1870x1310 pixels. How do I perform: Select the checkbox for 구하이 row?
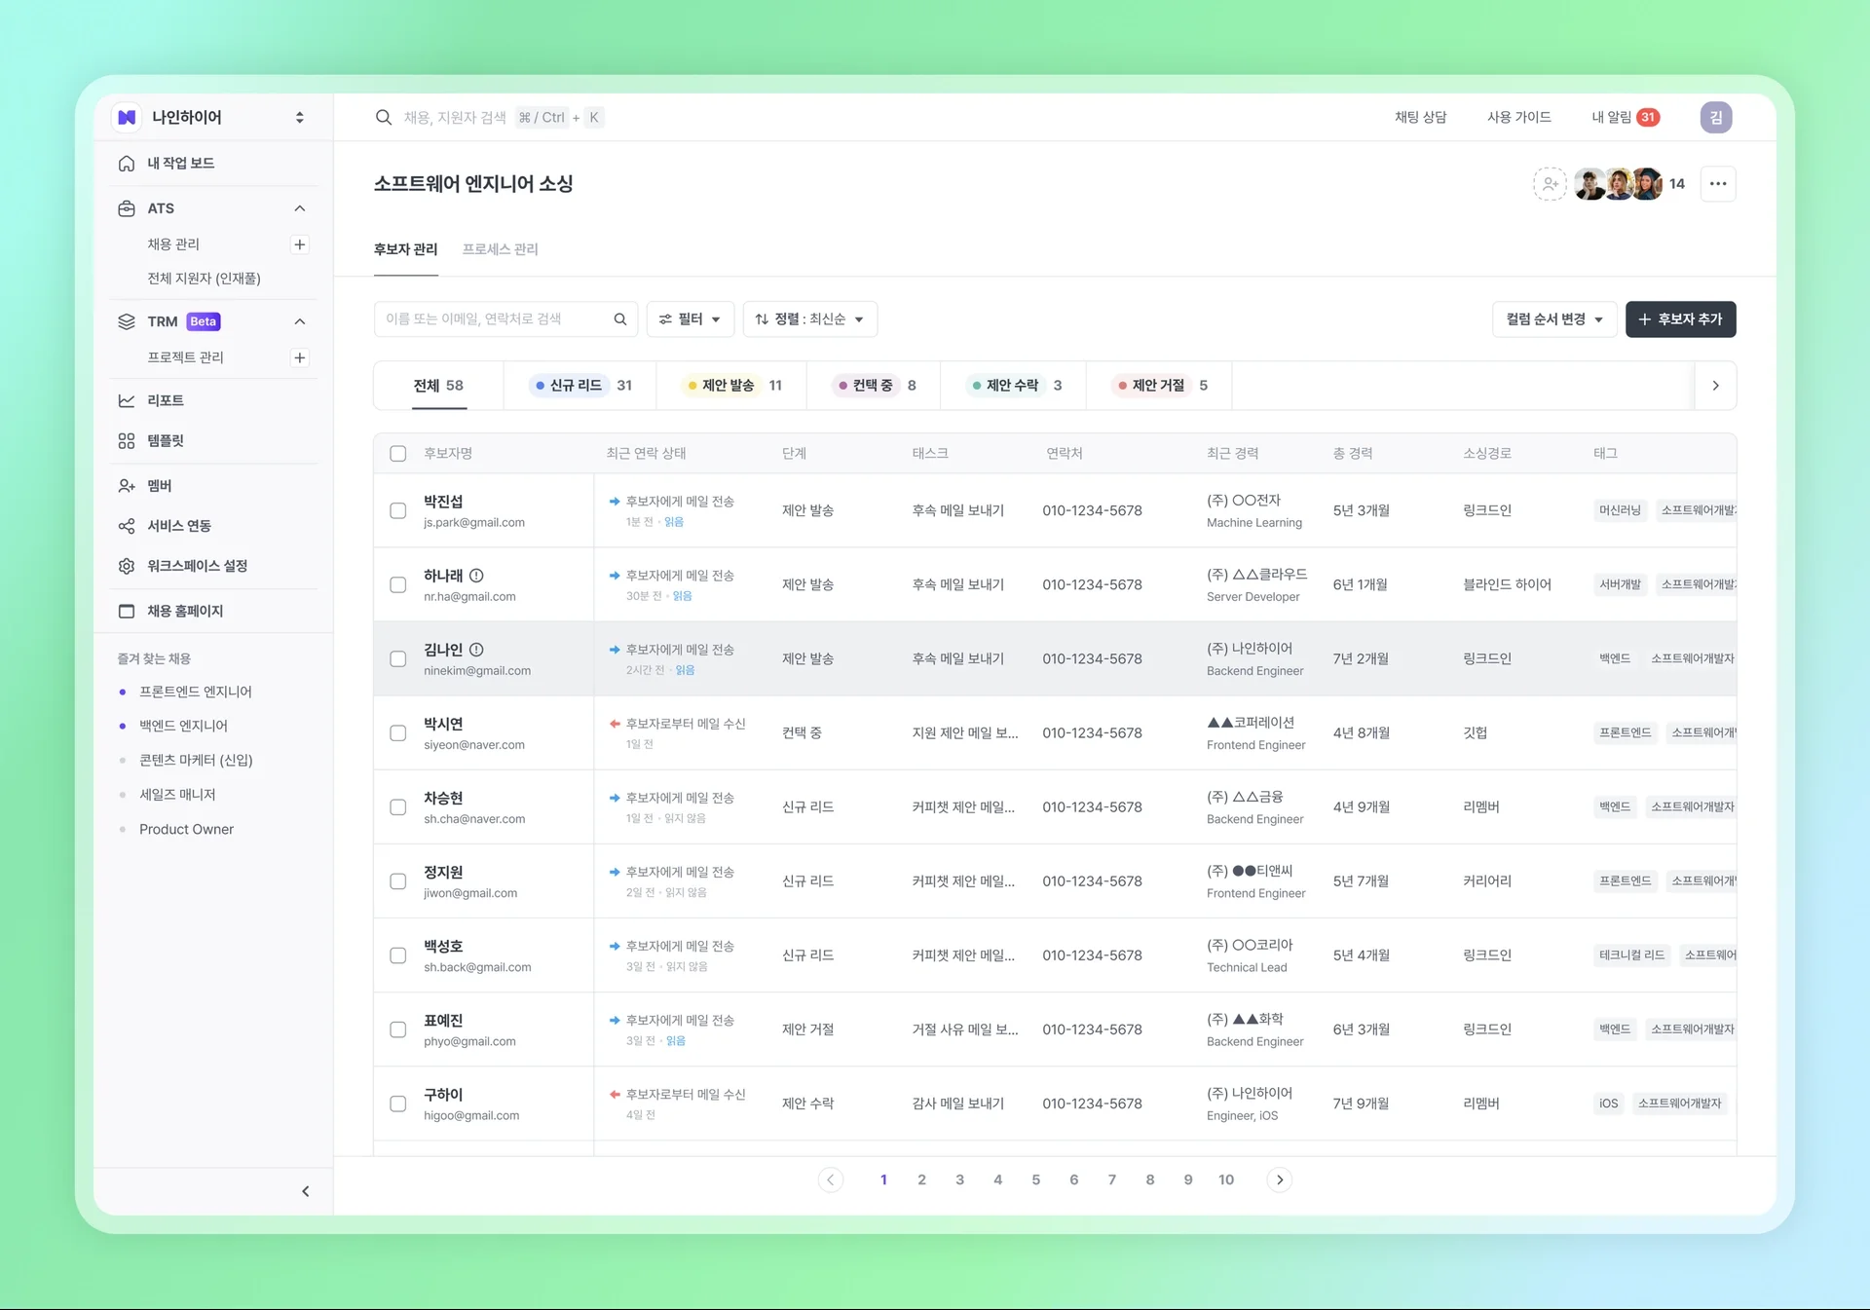(x=398, y=1104)
